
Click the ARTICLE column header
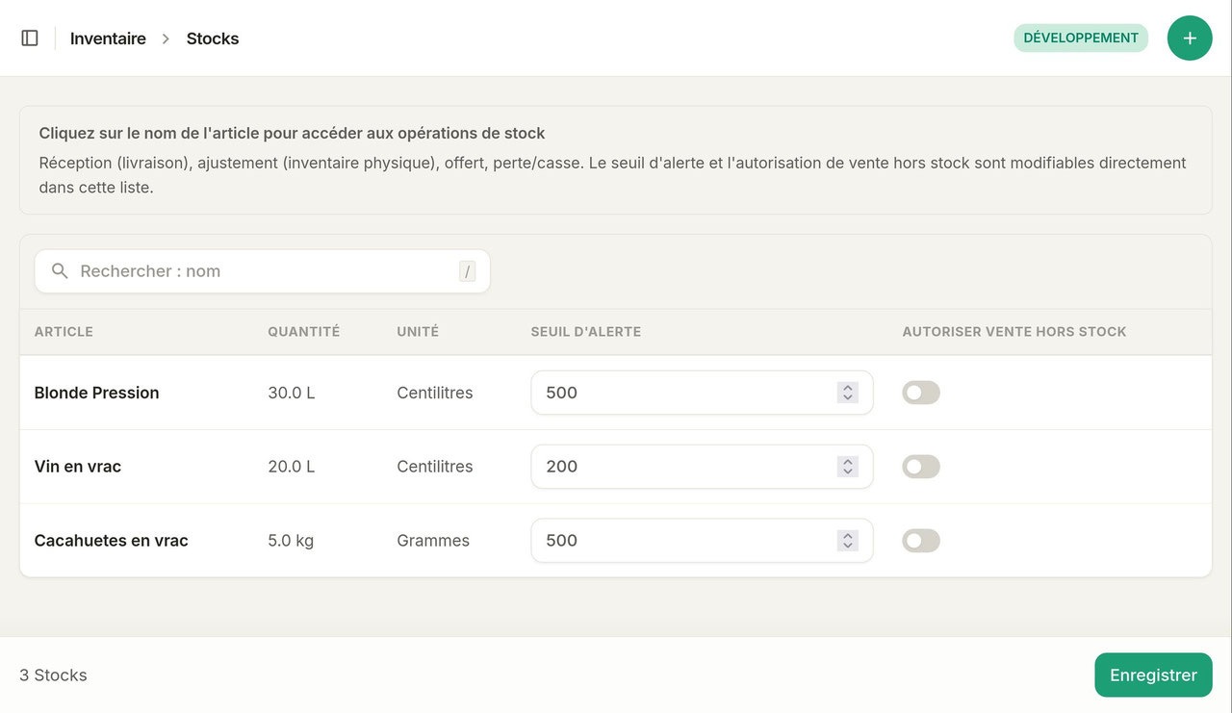[64, 332]
